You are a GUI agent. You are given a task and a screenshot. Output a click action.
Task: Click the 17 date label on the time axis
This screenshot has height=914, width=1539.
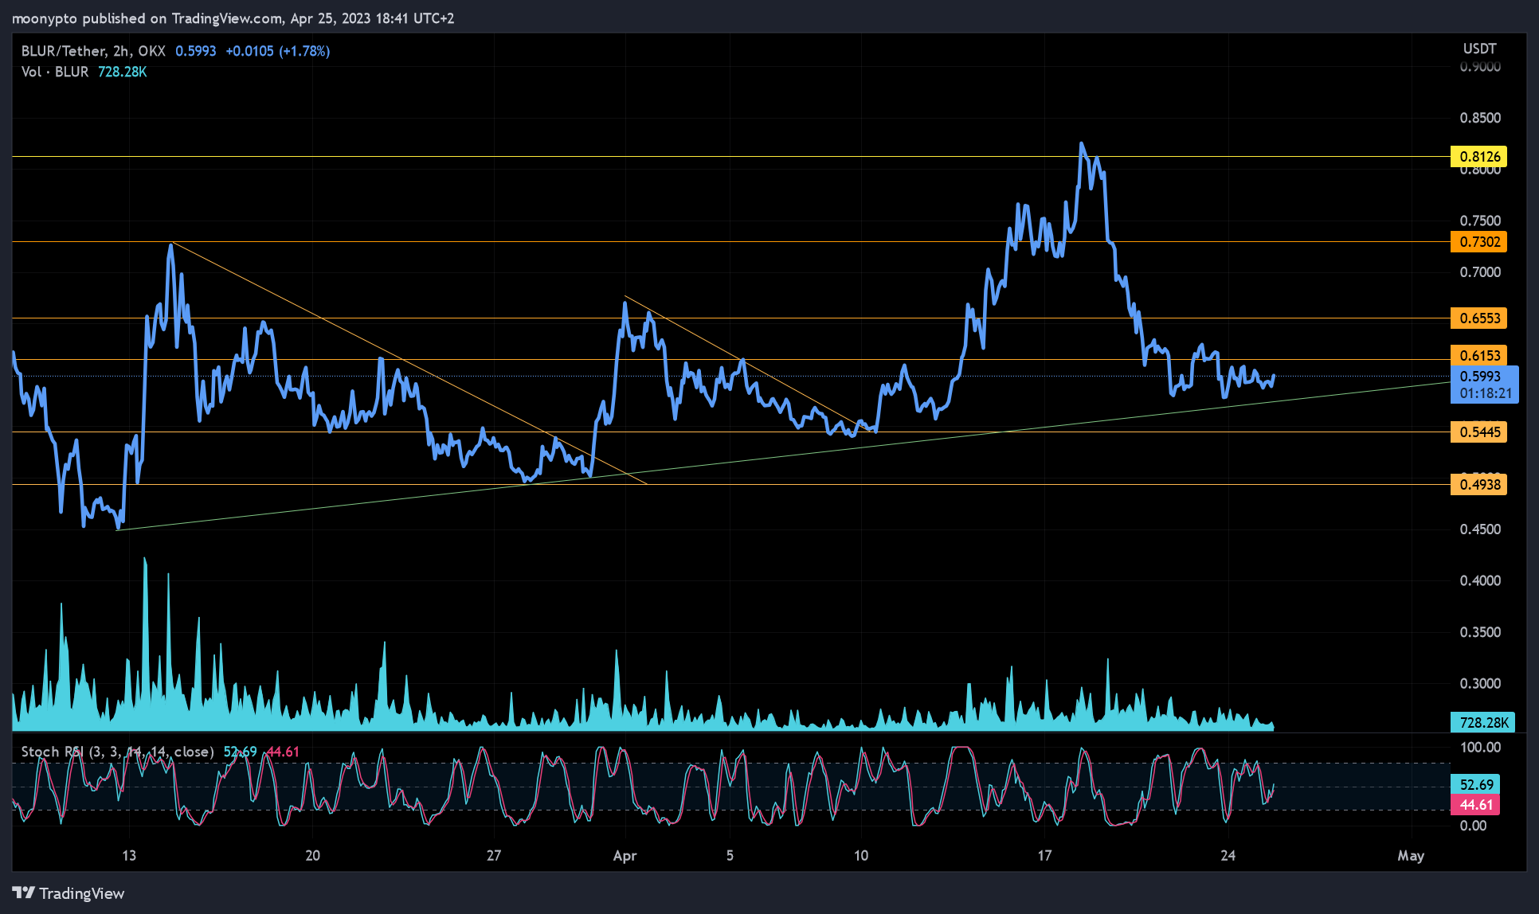[x=1044, y=856]
